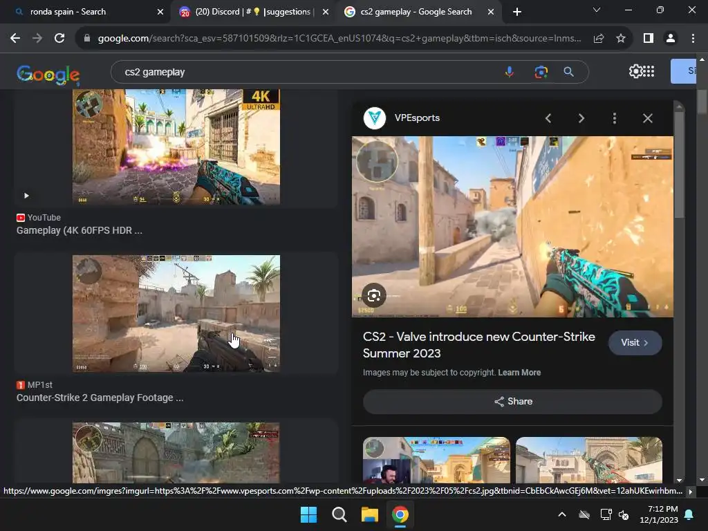This screenshot has height=531, width=708.
Task: Click Visit button for VPEsports
Action: click(x=635, y=343)
